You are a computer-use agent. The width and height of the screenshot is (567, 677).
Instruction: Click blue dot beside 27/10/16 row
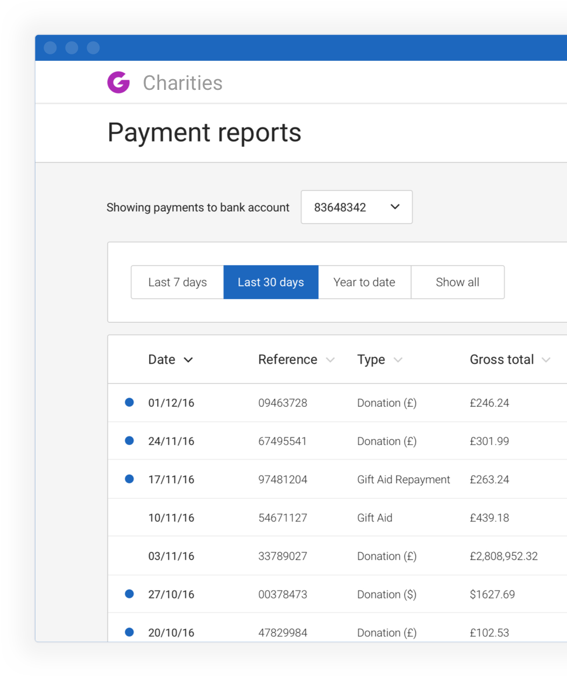tap(129, 594)
